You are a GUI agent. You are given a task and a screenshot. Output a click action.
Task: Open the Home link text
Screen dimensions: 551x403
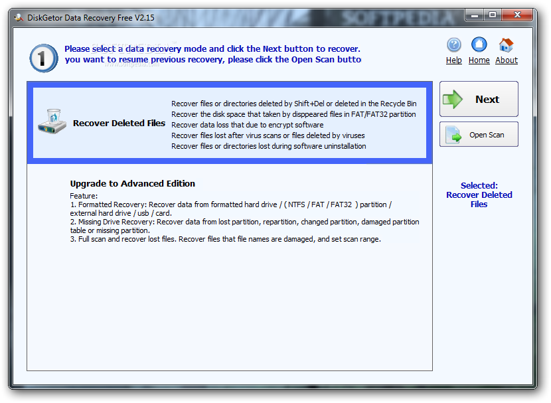click(479, 60)
